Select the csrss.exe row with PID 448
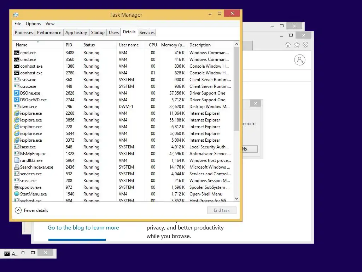The image size is (362, 272). coord(123,86)
